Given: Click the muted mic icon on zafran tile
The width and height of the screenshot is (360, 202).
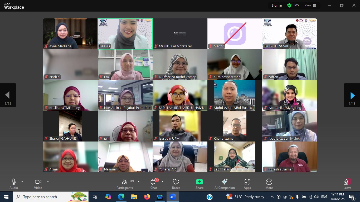Looking at the screenshot, I should (265, 77).
